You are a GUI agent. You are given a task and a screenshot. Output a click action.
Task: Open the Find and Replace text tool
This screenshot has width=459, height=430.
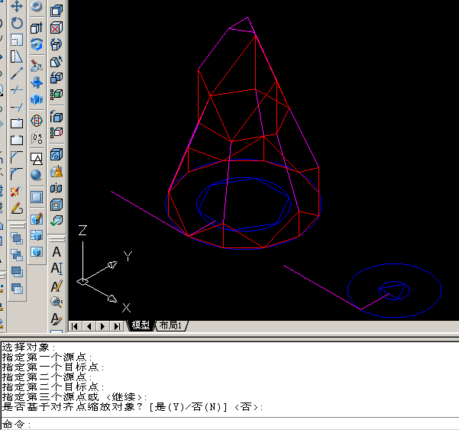57,302
